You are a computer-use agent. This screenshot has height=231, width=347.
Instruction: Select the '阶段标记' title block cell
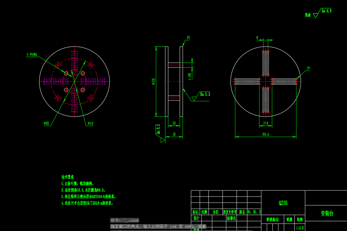272,219
